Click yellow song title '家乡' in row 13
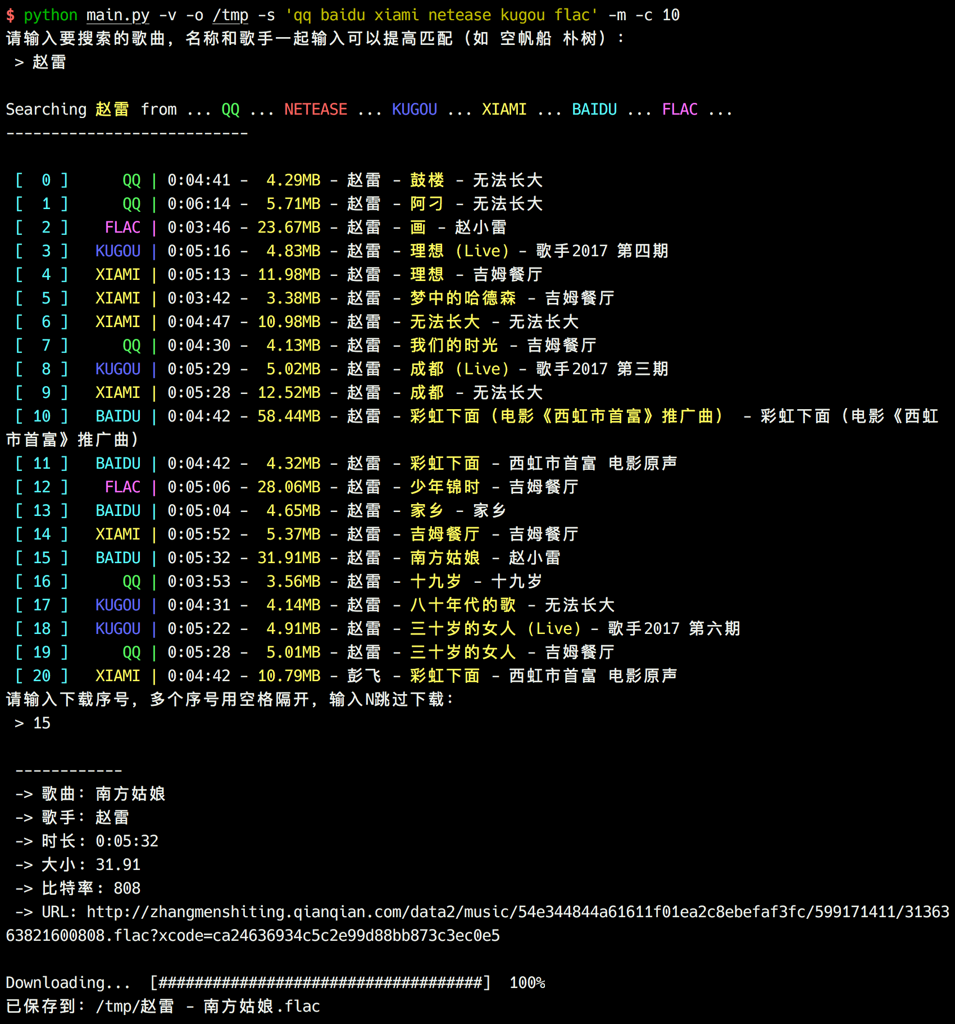The width and height of the screenshot is (955, 1024). click(427, 510)
